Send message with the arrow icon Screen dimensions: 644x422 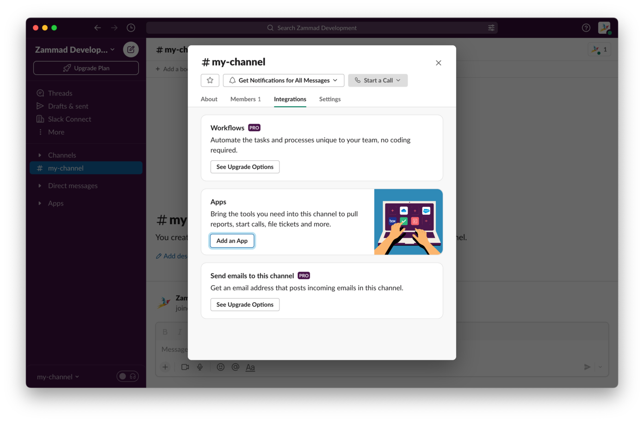[587, 367]
